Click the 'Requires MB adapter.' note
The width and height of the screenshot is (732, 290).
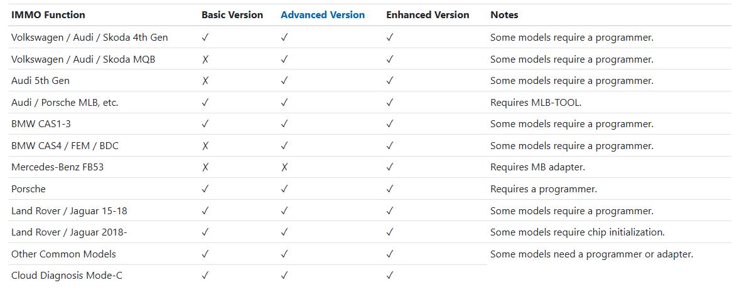pyautogui.click(x=537, y=167)
